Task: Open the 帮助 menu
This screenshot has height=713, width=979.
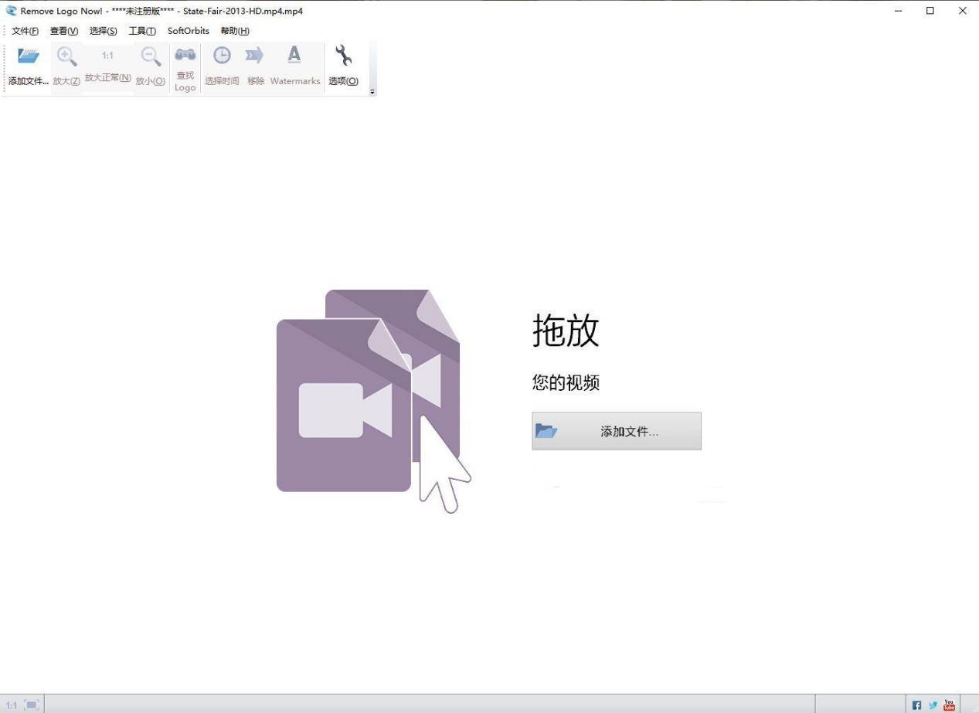Action: tap(234, 31)
